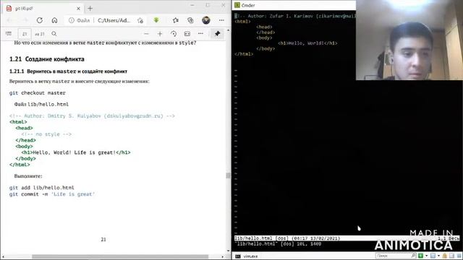Image resolution: width=463 pixels, height=260 pixels.
Task: Click the '1.21 Создание конфликта' heading
Action: pos(46,59)
